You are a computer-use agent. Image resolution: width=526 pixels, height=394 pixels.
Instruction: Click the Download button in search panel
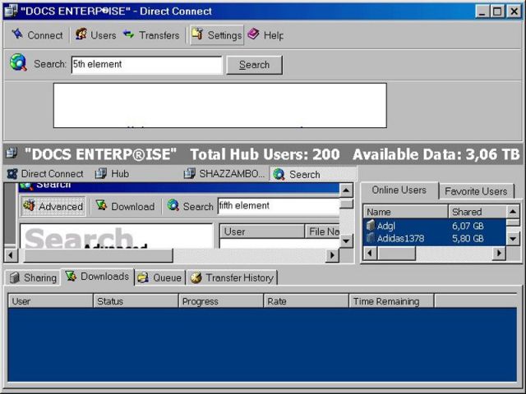pyautogui.click(x=125, y=206)
